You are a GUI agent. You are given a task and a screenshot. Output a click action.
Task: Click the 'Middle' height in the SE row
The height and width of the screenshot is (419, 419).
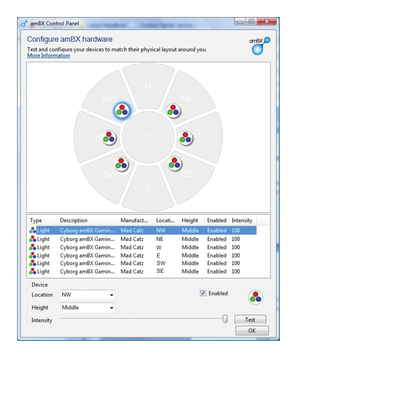pyautogui.click(x=190, y=271)
